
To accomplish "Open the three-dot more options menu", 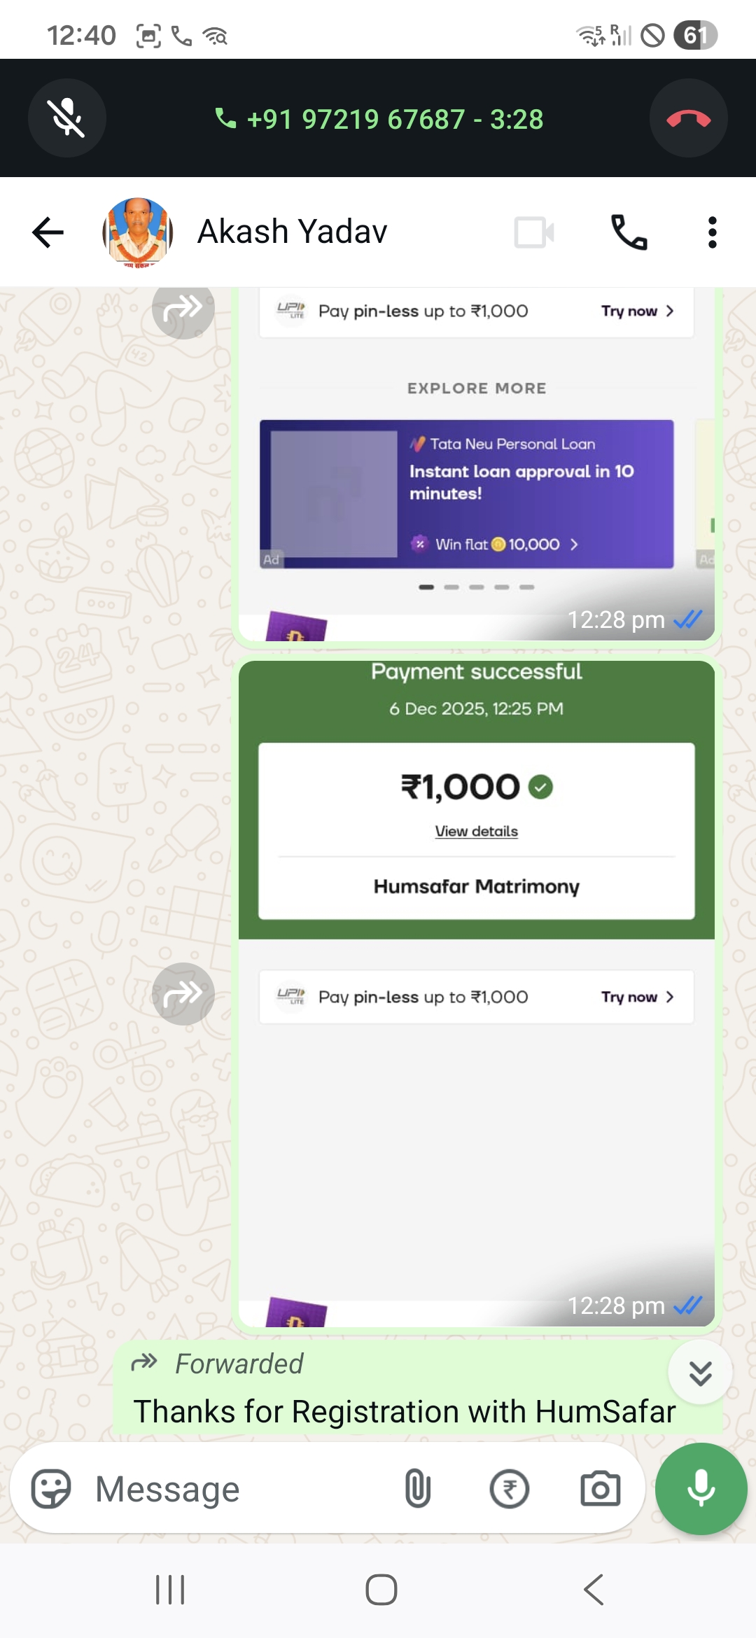I will pyautogui.click(x=712, y=232).
